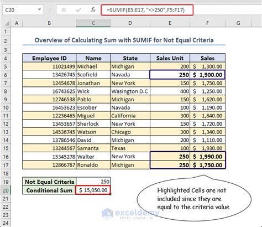Select column B header
Viewport: 262px width, 227px height.
click(x=49, y=23)
